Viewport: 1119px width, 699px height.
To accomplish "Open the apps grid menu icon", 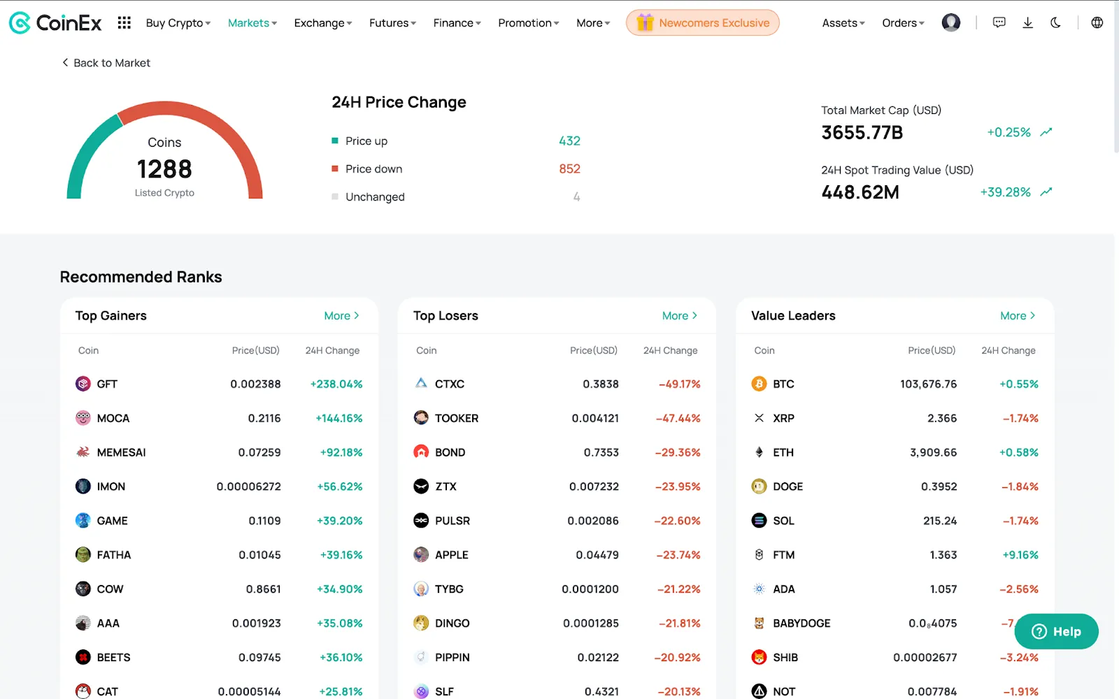I will [124, 23].
